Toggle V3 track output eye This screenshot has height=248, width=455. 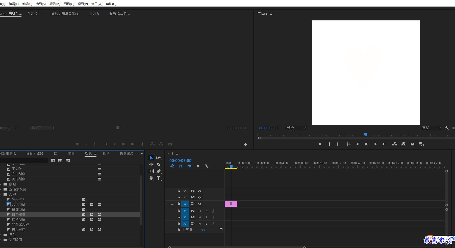click(x=199, y=191)
